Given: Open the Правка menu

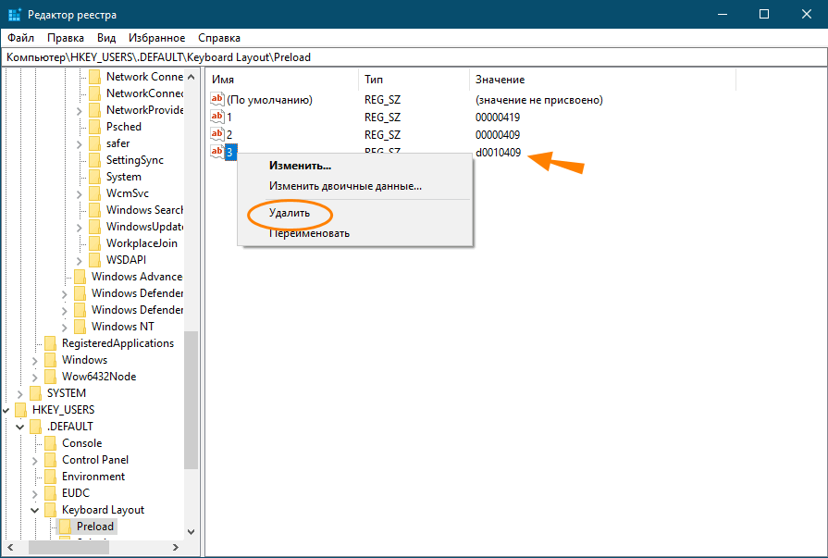Looking at the screenshot, I should pyautogui.click(x=66, y=38).
